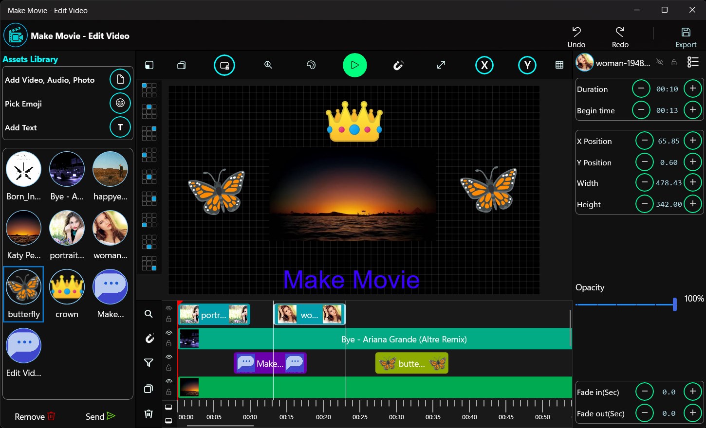Select the zoom magnifier tool
This screenshot has width=706, height=428.
(x=268, y=65)
